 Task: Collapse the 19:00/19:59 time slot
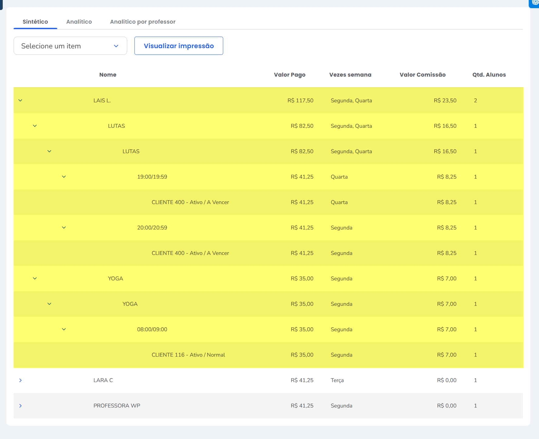click(x=64, y=177)
